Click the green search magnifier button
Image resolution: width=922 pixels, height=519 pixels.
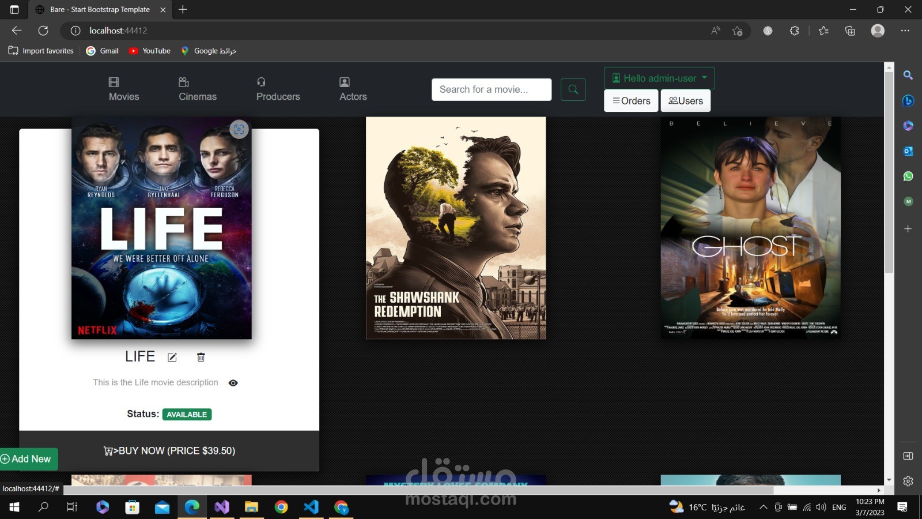coord(573,89)
